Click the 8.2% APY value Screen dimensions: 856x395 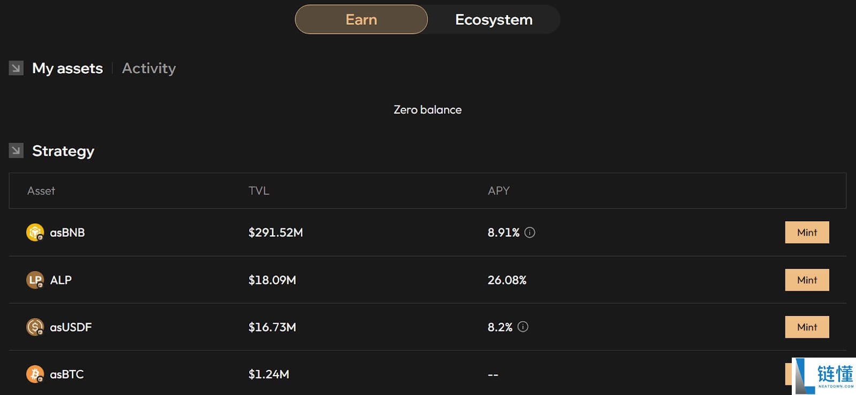(x=500, y=327)
